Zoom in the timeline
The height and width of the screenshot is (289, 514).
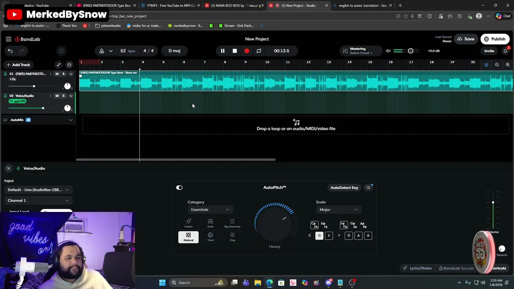point(508,65)
